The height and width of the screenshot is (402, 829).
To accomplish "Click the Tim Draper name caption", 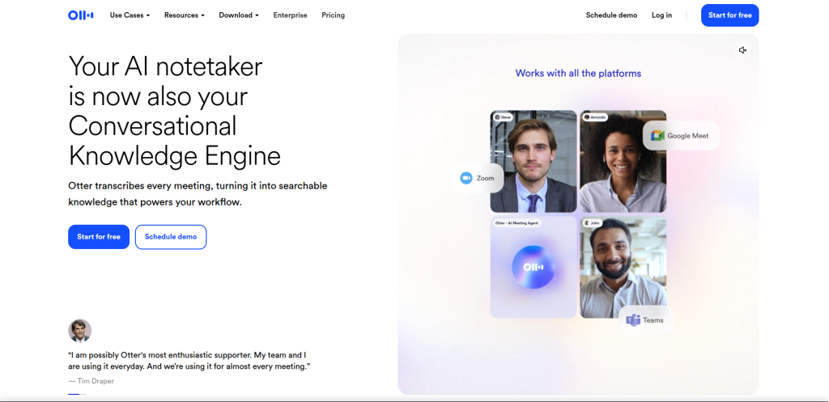I will pyautogui.click(x=91, y=381).
